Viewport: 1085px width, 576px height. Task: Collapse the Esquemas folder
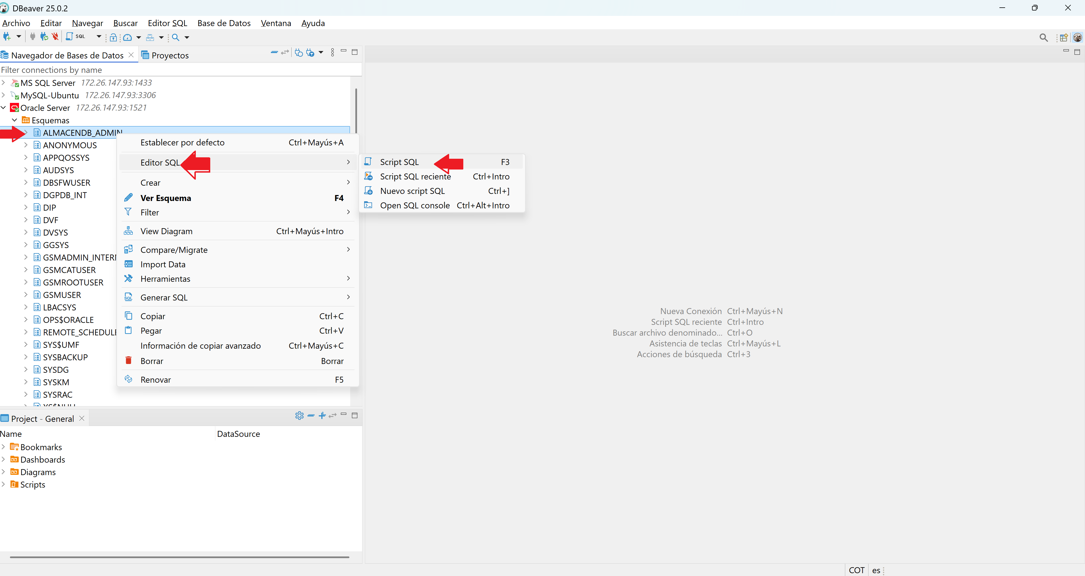click(14, 120)
